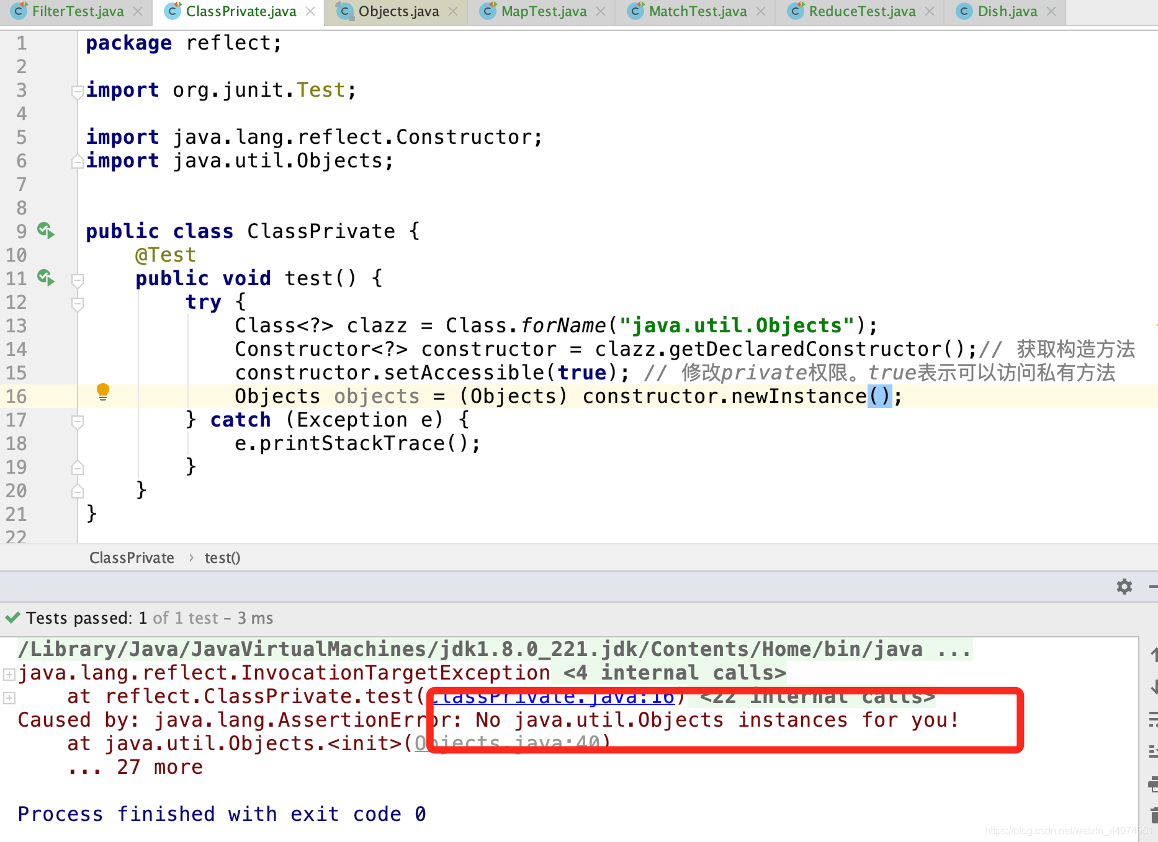
Task: Click the ReduceTest.java tab file icon
Action: pyautogui.click(x=796, y=11)
